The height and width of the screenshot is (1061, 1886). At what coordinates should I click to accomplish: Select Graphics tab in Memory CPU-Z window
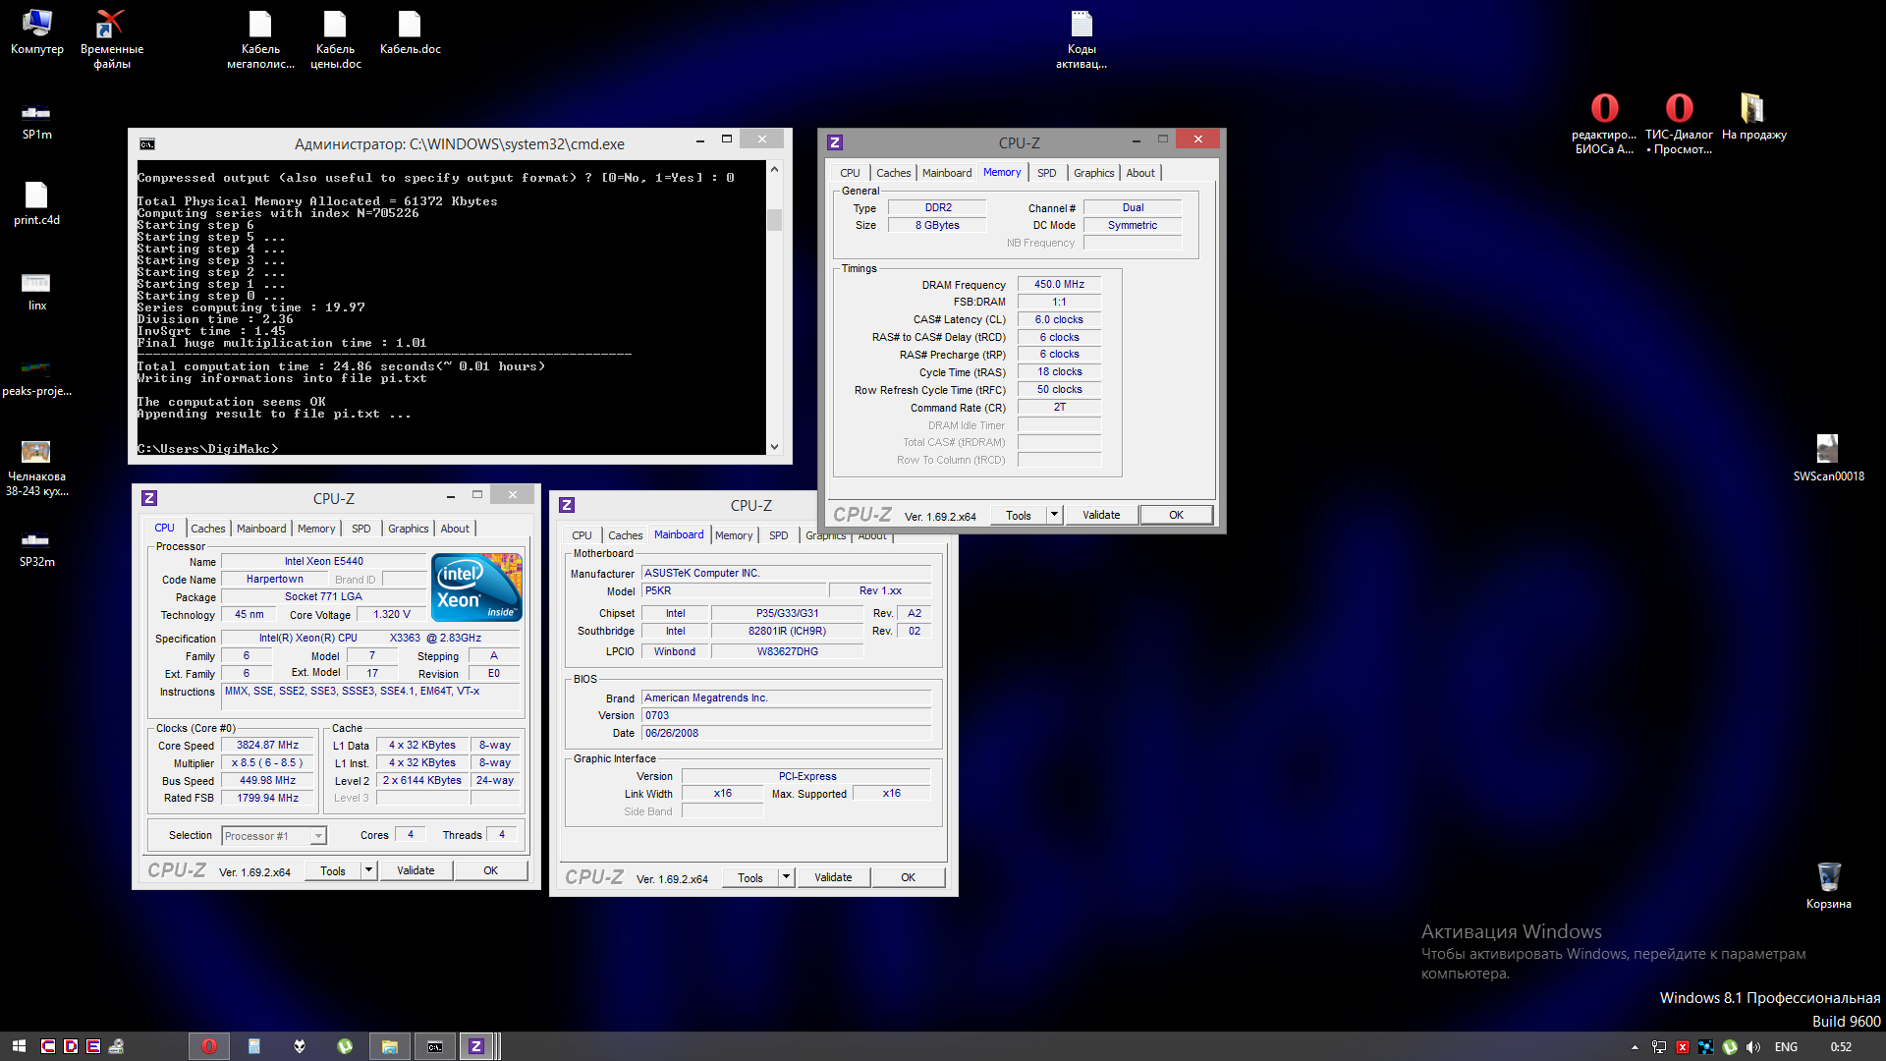(x=1093, y=173)
